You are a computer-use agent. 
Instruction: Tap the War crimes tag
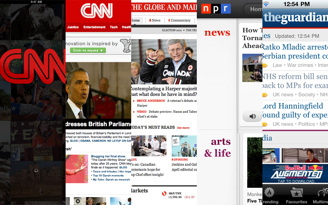[x=300, y=65]
